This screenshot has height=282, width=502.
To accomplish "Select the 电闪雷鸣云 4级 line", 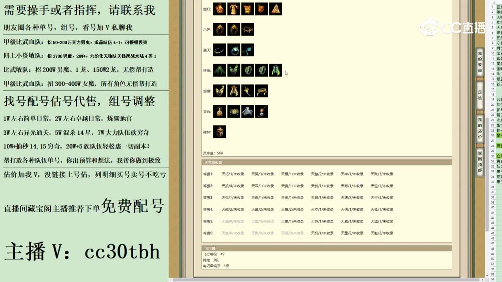I will tap(216, 266).
